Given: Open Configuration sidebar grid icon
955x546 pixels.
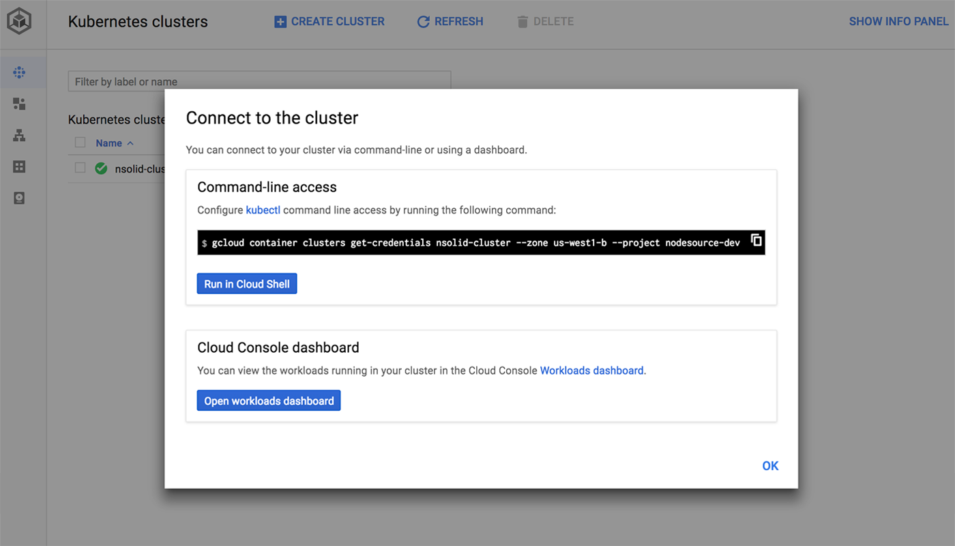Looking at the screenshot, I should [19, 167].
